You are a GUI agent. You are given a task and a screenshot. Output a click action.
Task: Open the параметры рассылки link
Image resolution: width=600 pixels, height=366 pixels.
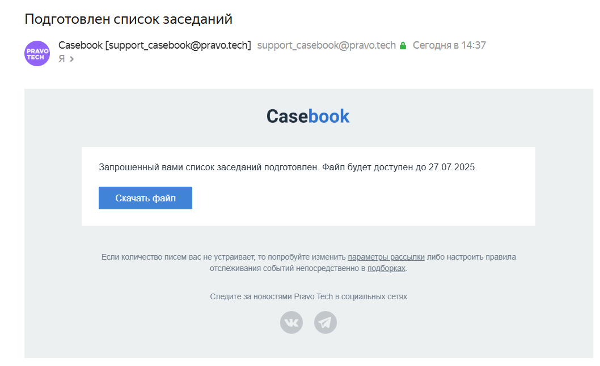(x=386, y=257)
